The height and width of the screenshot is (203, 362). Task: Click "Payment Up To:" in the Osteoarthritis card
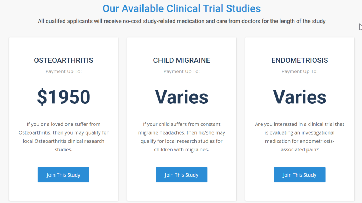click(x=64, y=71)
